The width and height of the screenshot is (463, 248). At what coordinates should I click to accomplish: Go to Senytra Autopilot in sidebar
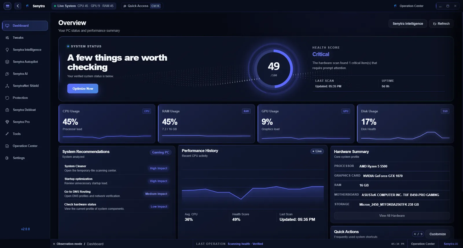click(x=25, y=62)
